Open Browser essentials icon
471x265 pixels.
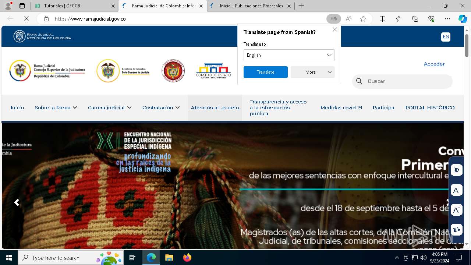click(x=431, y=19)
